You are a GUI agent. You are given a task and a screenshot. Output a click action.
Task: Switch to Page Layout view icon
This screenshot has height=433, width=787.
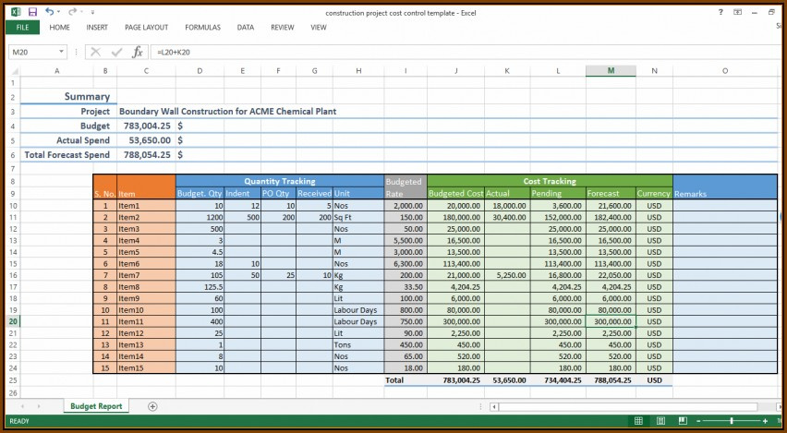coord(660,421)
